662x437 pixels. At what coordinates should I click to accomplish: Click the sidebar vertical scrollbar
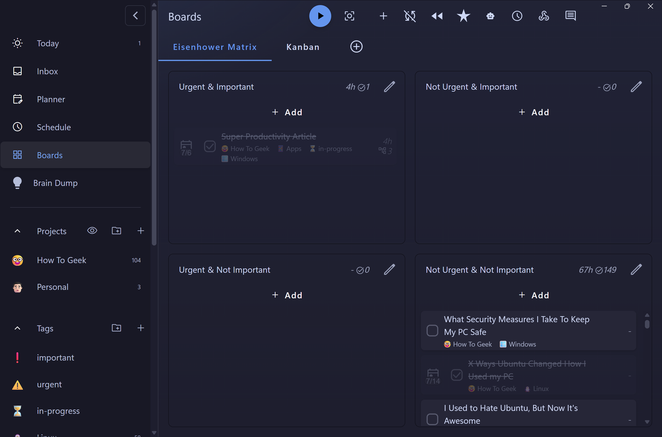point(154,127)
